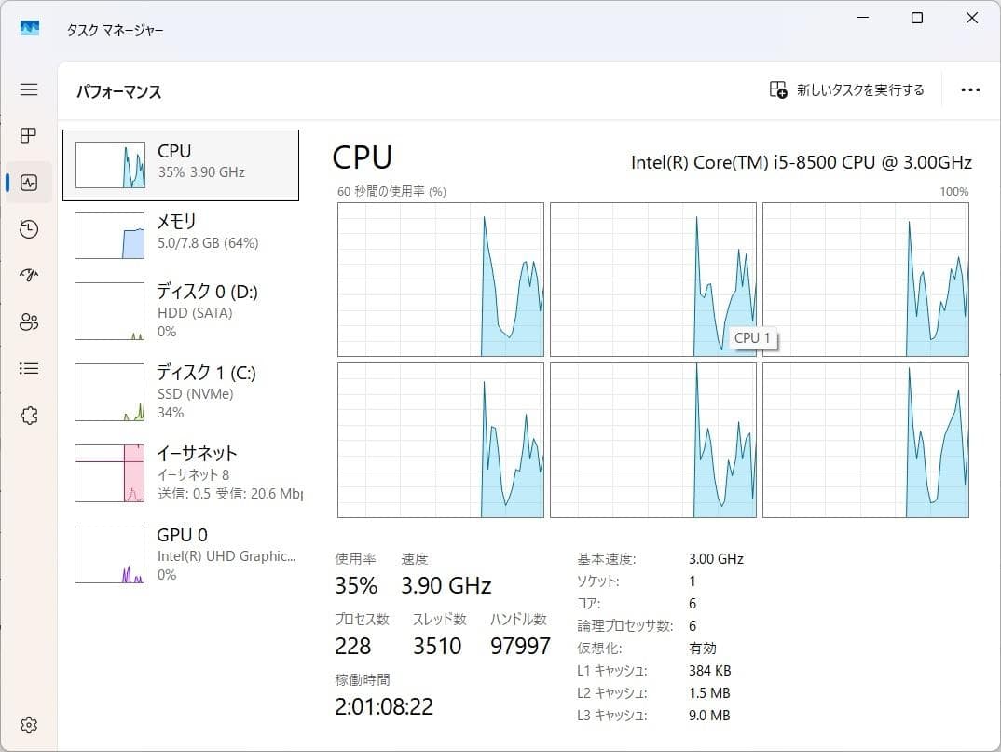Screen dimensions: 1001x752
Task: Click the CPU usage thumbnail graph
Action: 109,164
